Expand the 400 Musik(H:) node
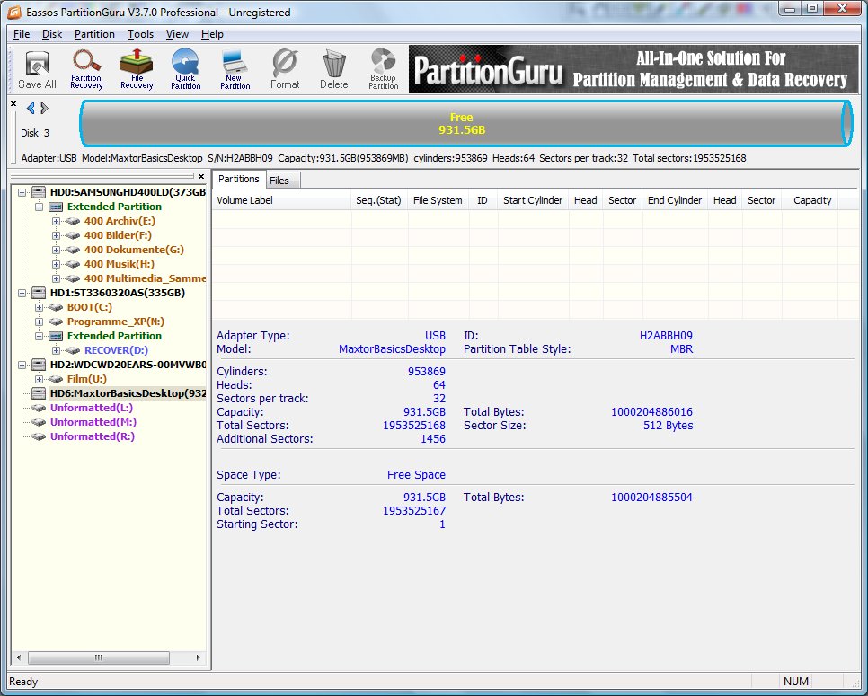 coord(56,264)
